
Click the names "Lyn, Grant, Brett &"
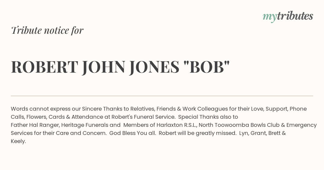[262, 133]
